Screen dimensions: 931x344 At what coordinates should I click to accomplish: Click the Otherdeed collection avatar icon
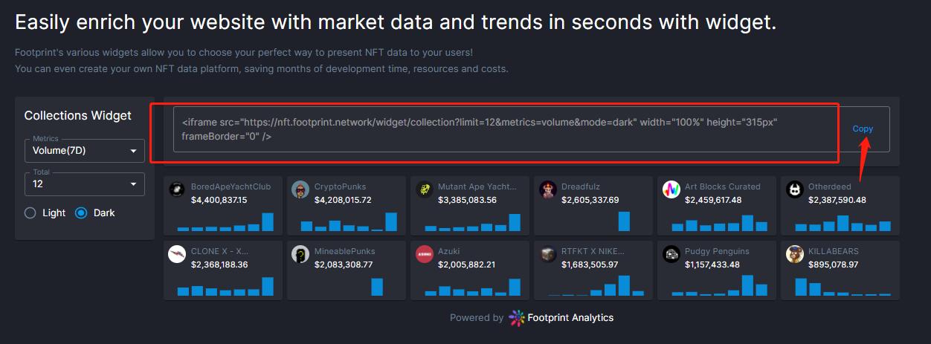point(795,189)
